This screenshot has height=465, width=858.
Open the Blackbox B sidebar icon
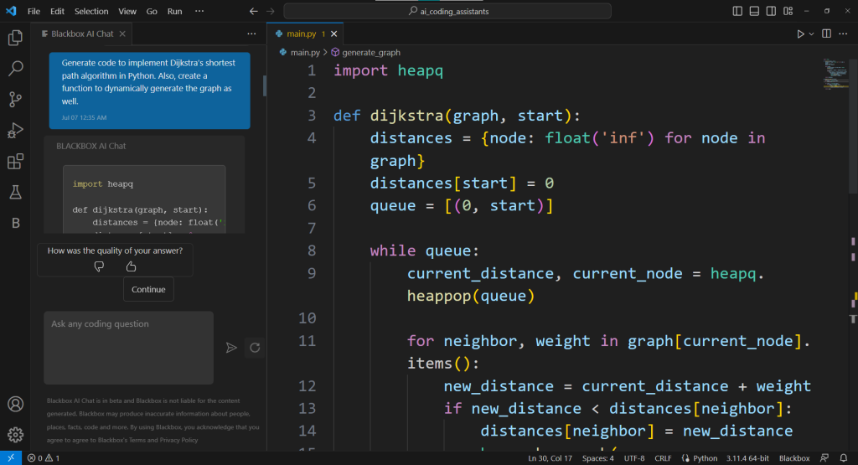(x=15, y=223)
